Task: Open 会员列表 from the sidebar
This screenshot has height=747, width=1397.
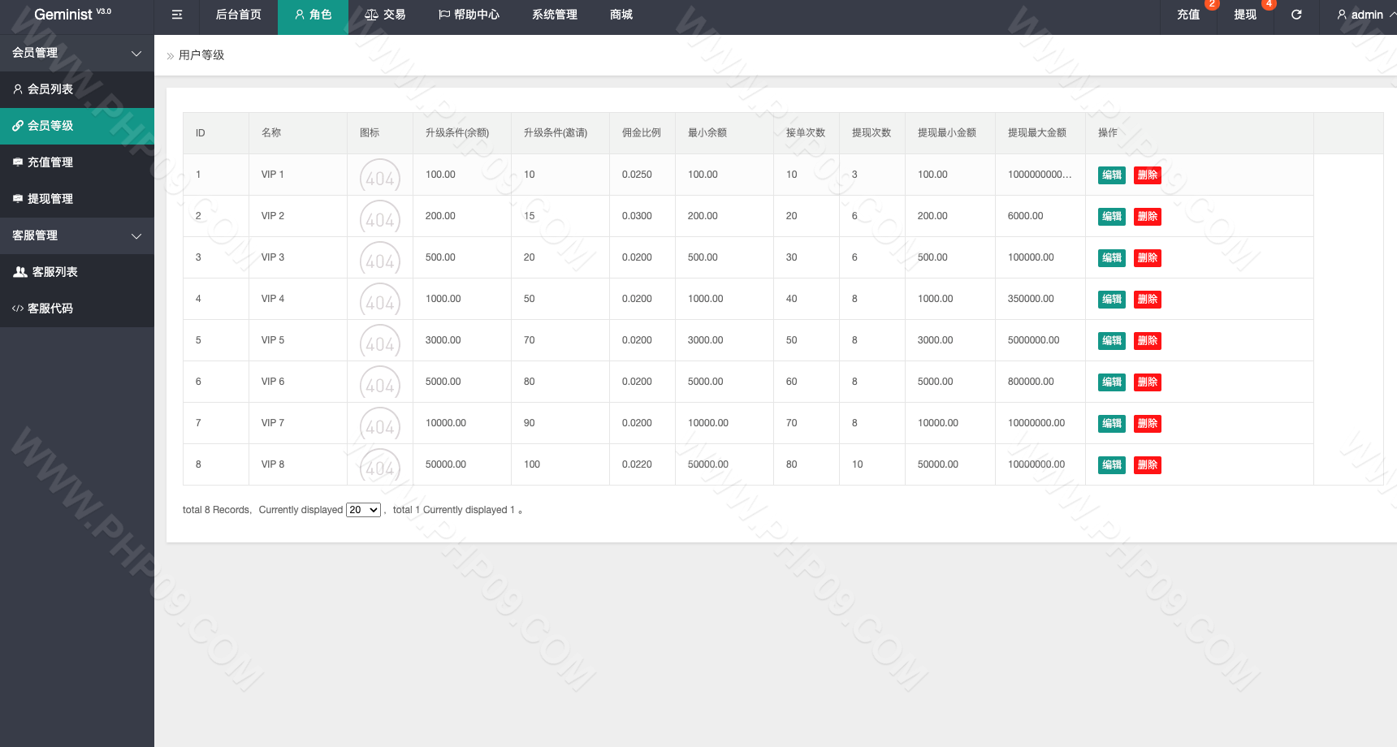Action: click(50, 89)
